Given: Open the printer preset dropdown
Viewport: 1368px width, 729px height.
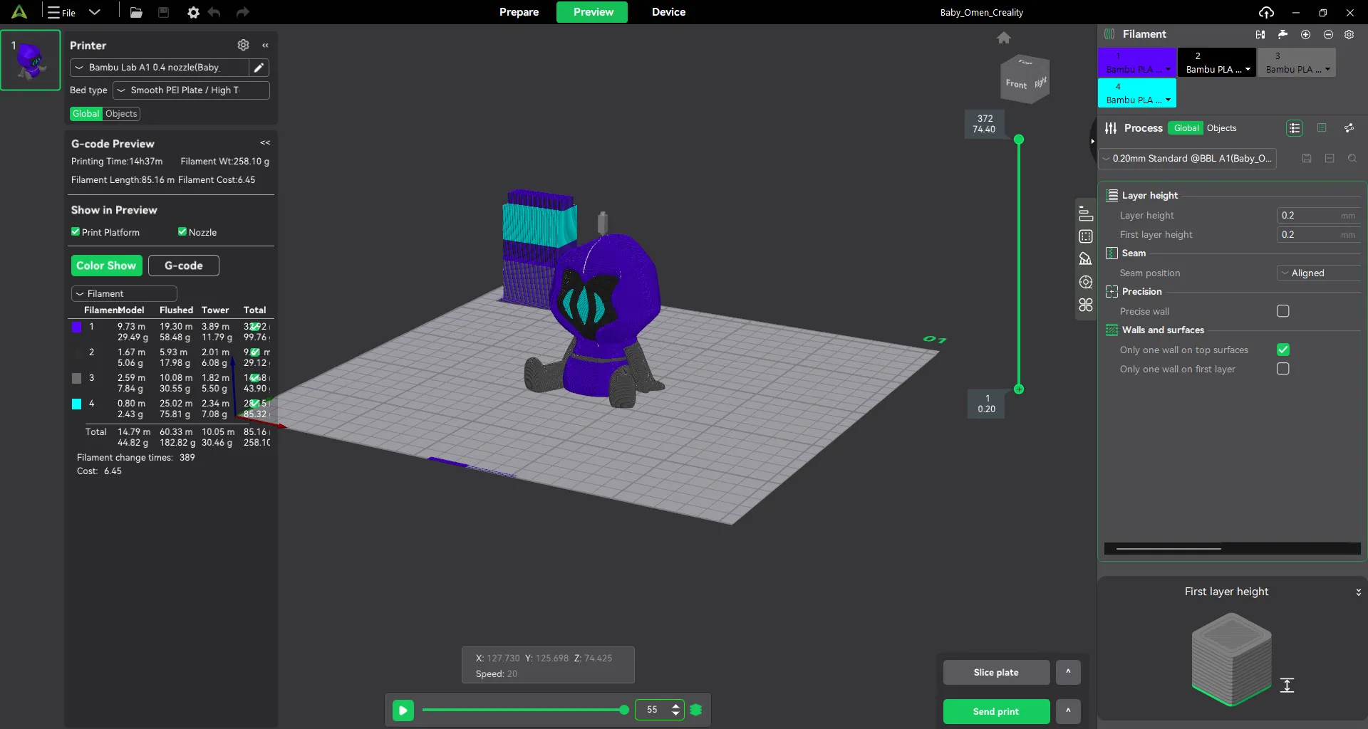Looking at the screenshot, I should click(x=160, y=68).
